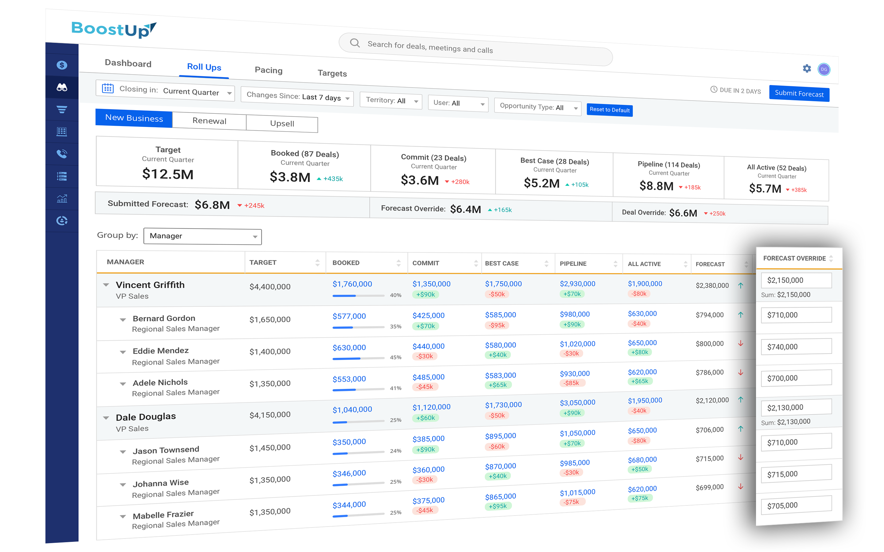Collapse the Vincent Griffith row
This screenshot has width=884, height=552.
click(106, 285)
